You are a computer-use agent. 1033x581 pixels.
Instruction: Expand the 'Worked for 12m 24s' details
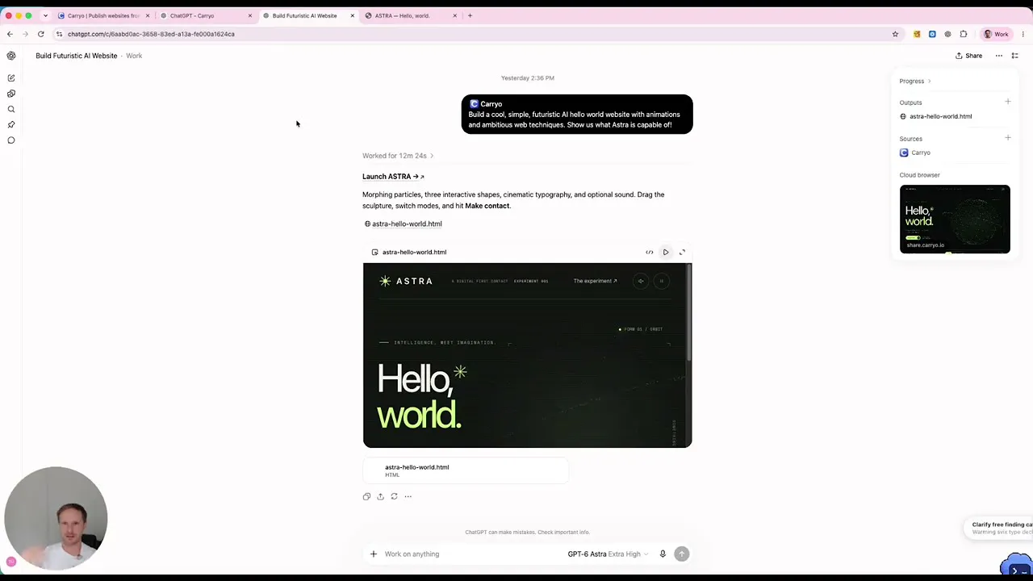pos(398,156)
